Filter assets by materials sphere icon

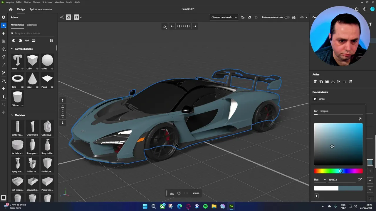point(20,41)
